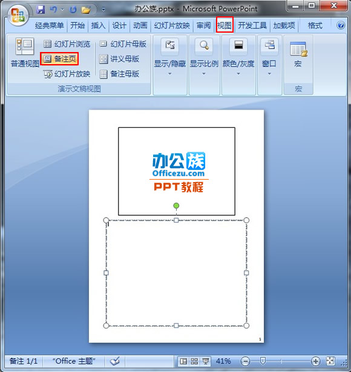Screen dimensions: 351x372
Task: Open zoom dialog via 41% level
Action: coord(223,361)
